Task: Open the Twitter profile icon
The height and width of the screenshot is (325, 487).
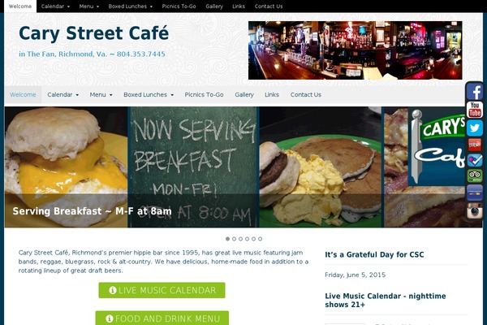Action: 474,128
